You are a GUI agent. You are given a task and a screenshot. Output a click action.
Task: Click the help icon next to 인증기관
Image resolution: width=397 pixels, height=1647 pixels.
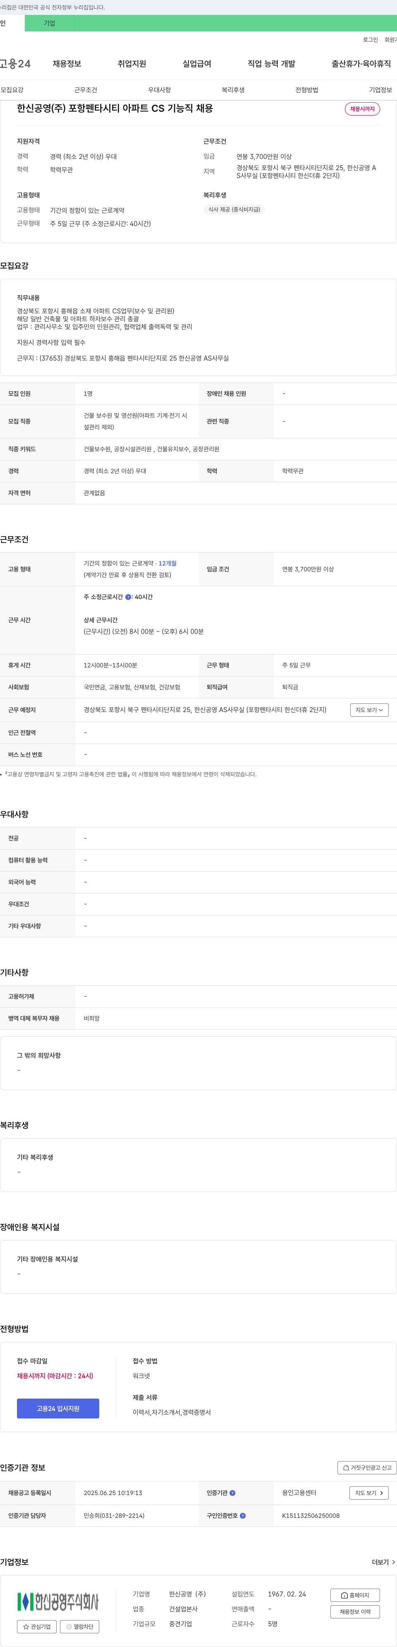232,1493
